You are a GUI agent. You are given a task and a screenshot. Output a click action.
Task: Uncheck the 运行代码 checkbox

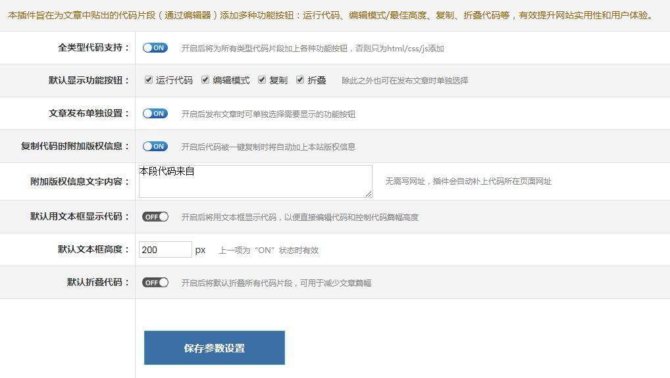pyautogui.click(x=149, y=80)
